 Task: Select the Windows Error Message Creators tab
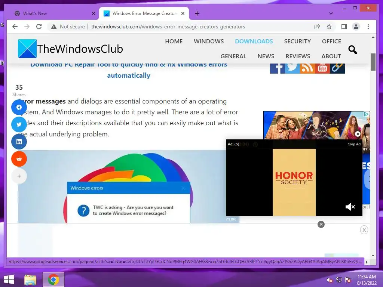coord(144,13)
